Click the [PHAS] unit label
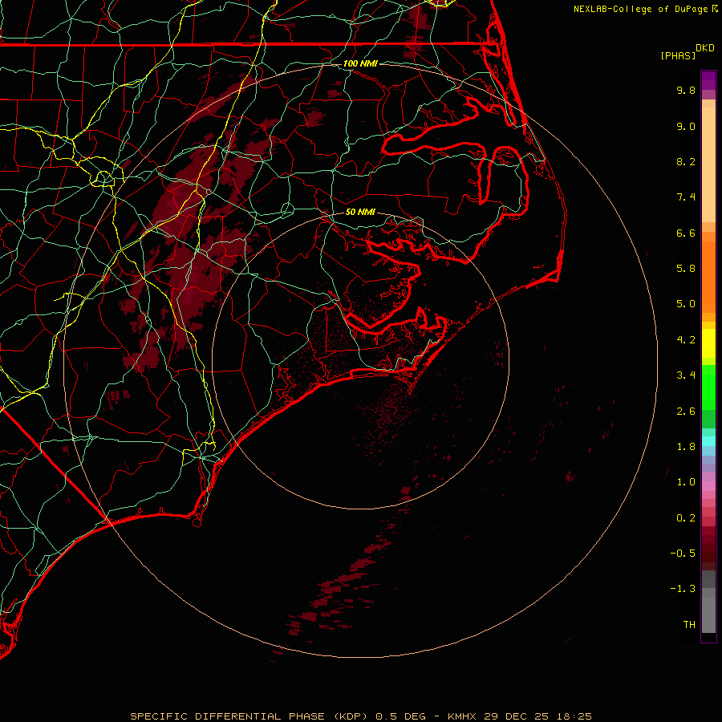The width and height of the screenshot is (722, 722). (678, 55)
